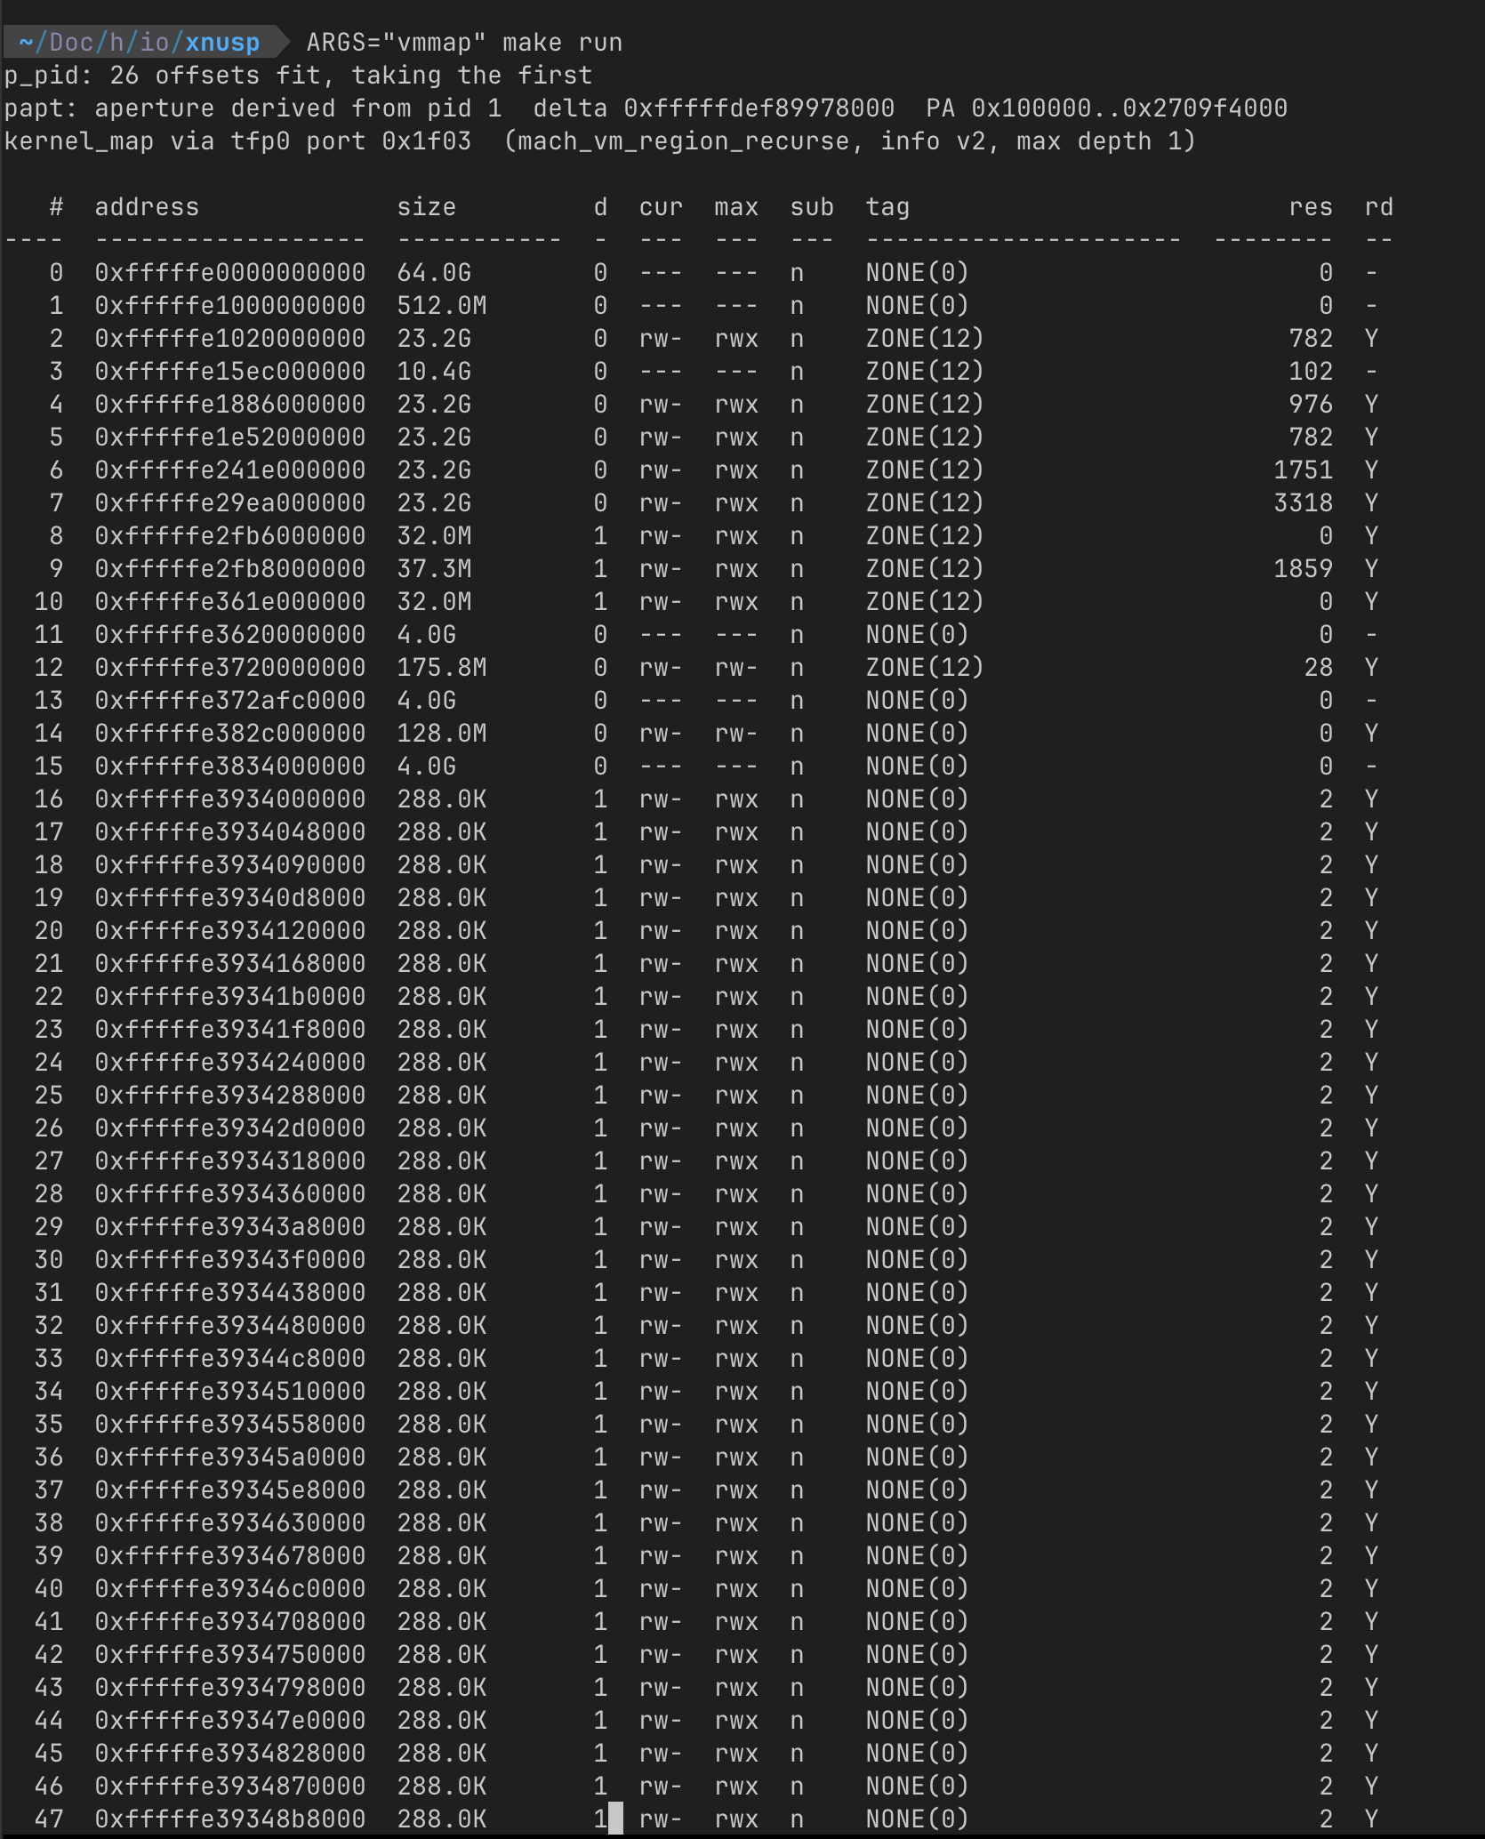The image size is (1485, 1839).
Task: Click address 0xfffffe3620000000 in row 11
Action: click(x=230, y=634)
